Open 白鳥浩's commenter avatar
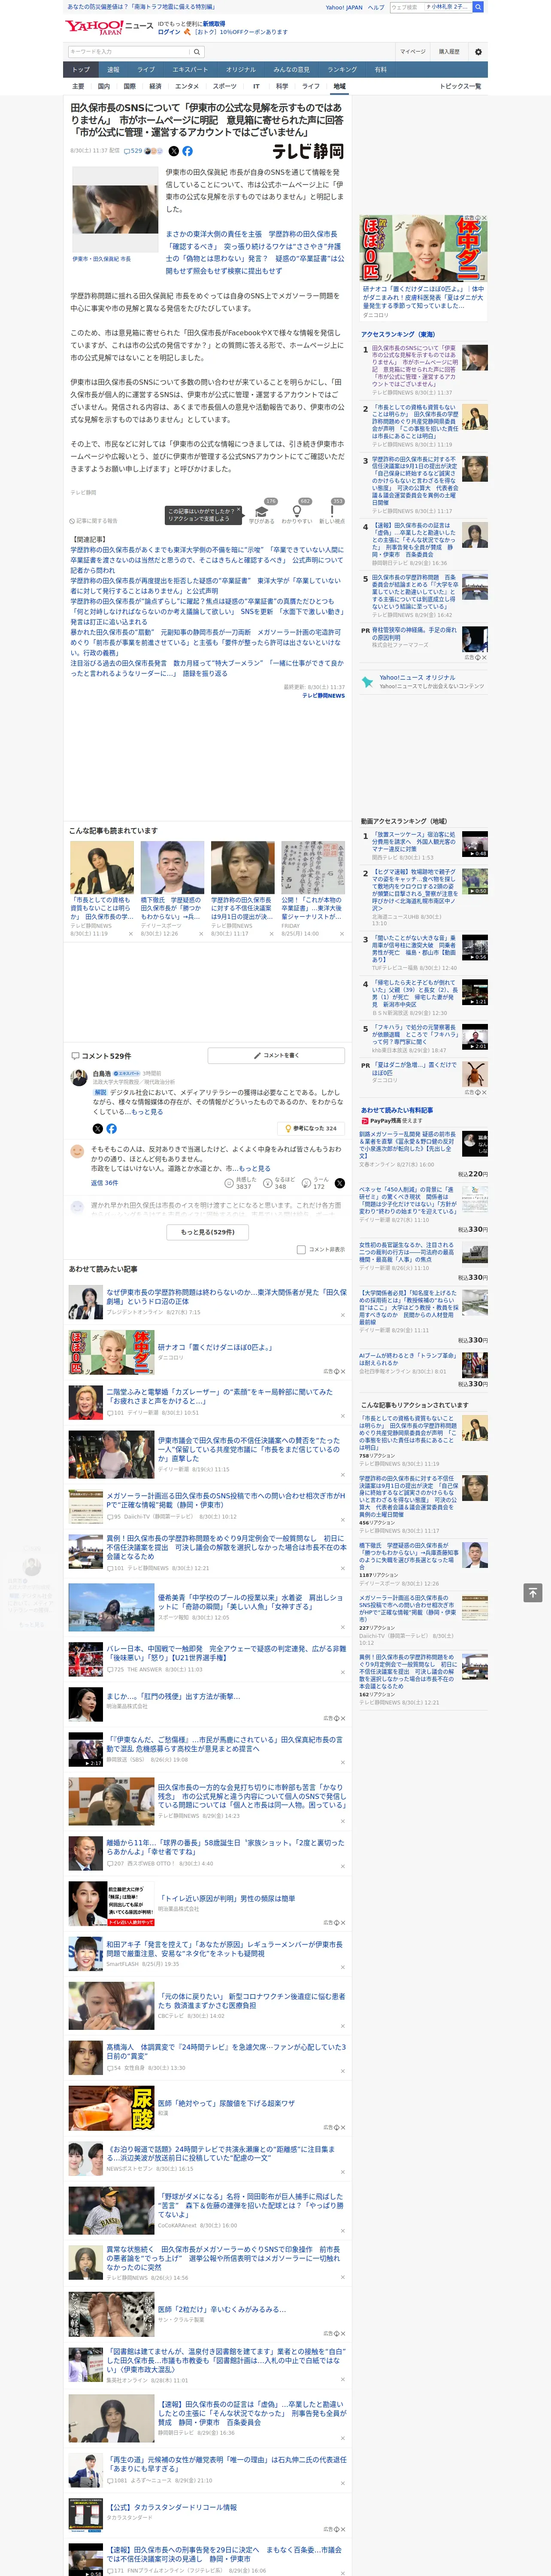The image size is (551, 2576). point(78,1077)
